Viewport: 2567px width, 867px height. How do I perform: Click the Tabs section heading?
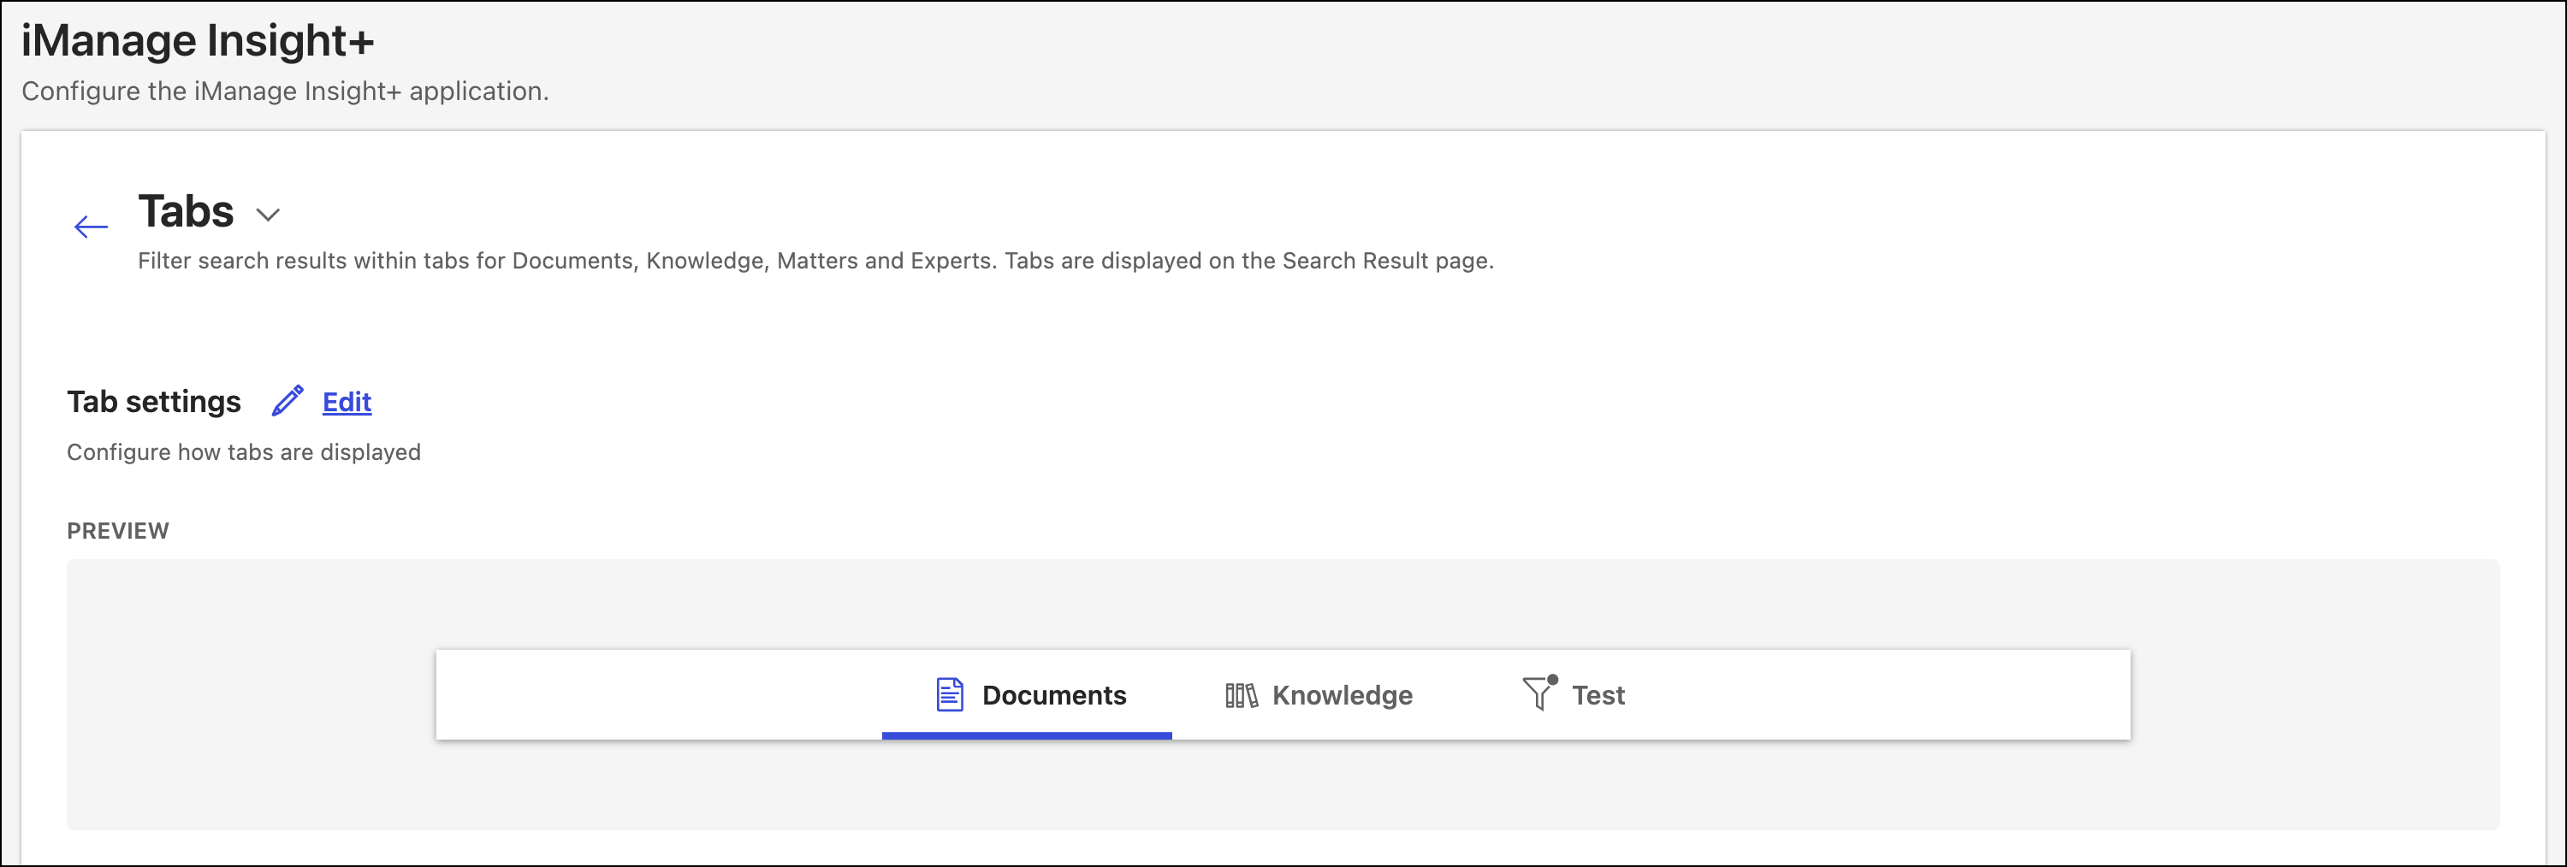pyautogui.click(x=186, y=212)
